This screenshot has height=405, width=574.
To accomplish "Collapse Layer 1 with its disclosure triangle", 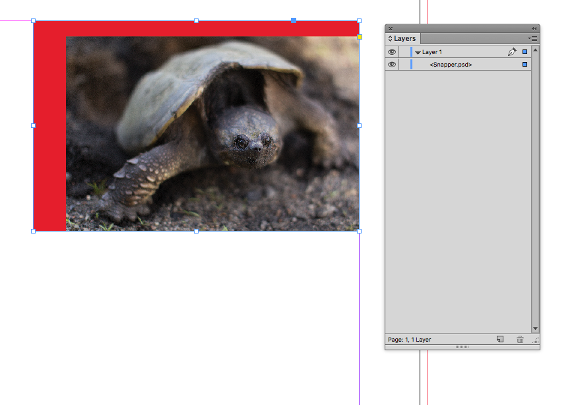I will click(418, 53).
